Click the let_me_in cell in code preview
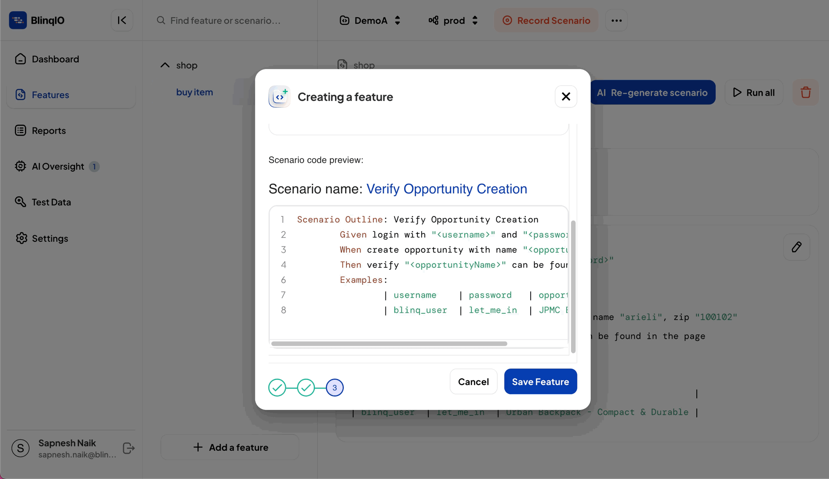 point(493,310)
